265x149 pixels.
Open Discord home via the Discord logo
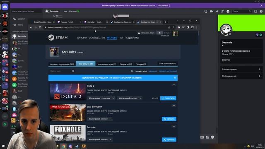coord(5,7)
